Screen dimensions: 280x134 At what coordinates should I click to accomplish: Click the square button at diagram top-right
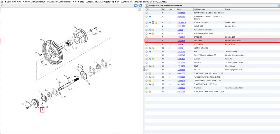(140, 9)
